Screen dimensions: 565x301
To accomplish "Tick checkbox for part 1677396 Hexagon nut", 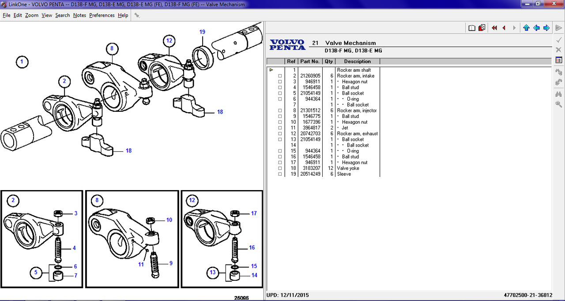I will coord(280,122).
